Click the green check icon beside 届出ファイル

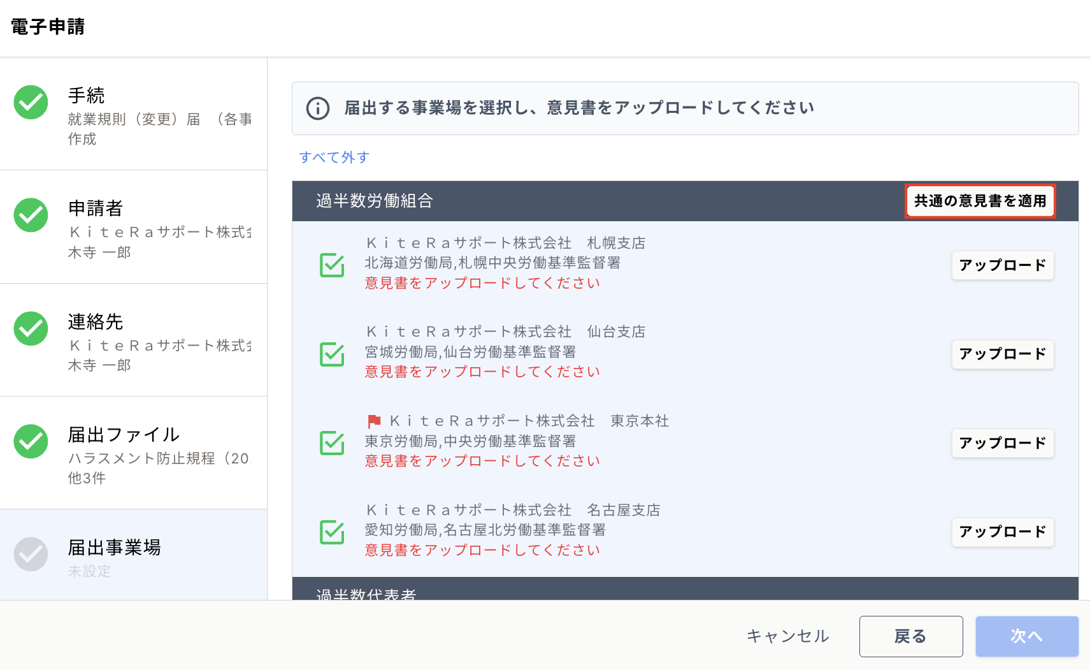(31, 441)
